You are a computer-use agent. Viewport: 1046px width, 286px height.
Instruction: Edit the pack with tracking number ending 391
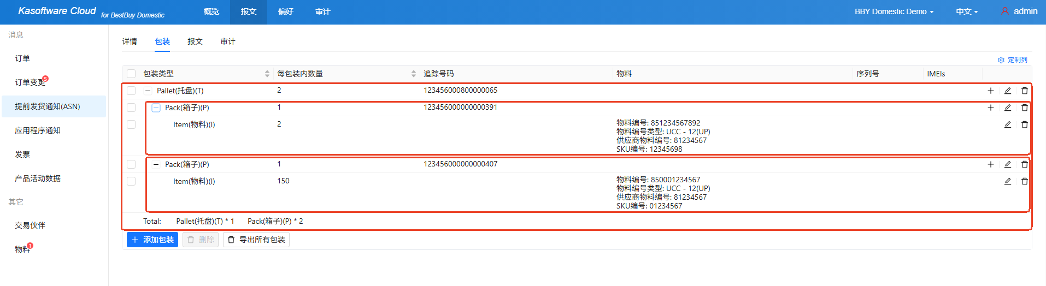click(x=1008, y=108)
